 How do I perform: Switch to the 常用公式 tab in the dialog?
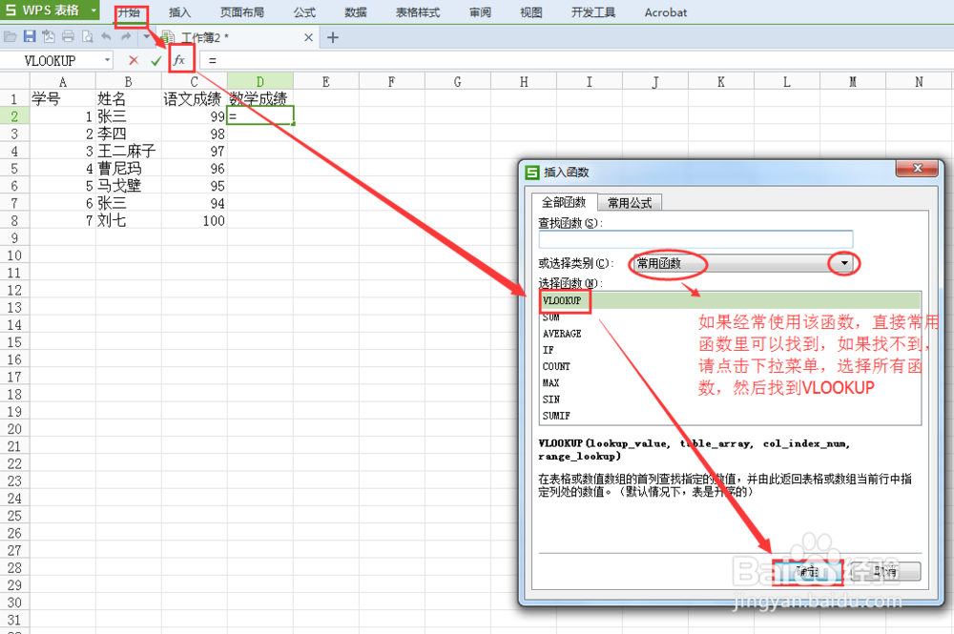629,202
